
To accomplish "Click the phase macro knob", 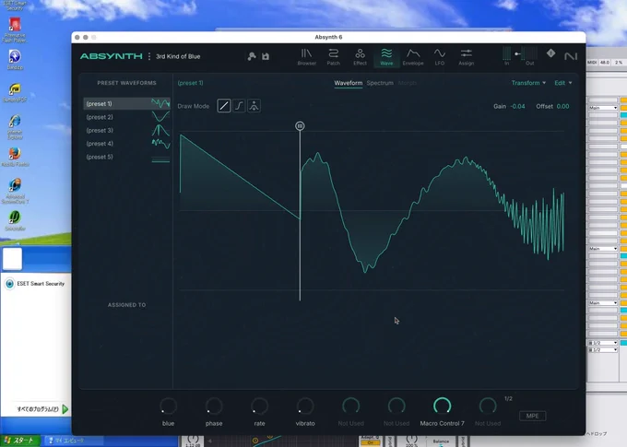I will 214,406.
